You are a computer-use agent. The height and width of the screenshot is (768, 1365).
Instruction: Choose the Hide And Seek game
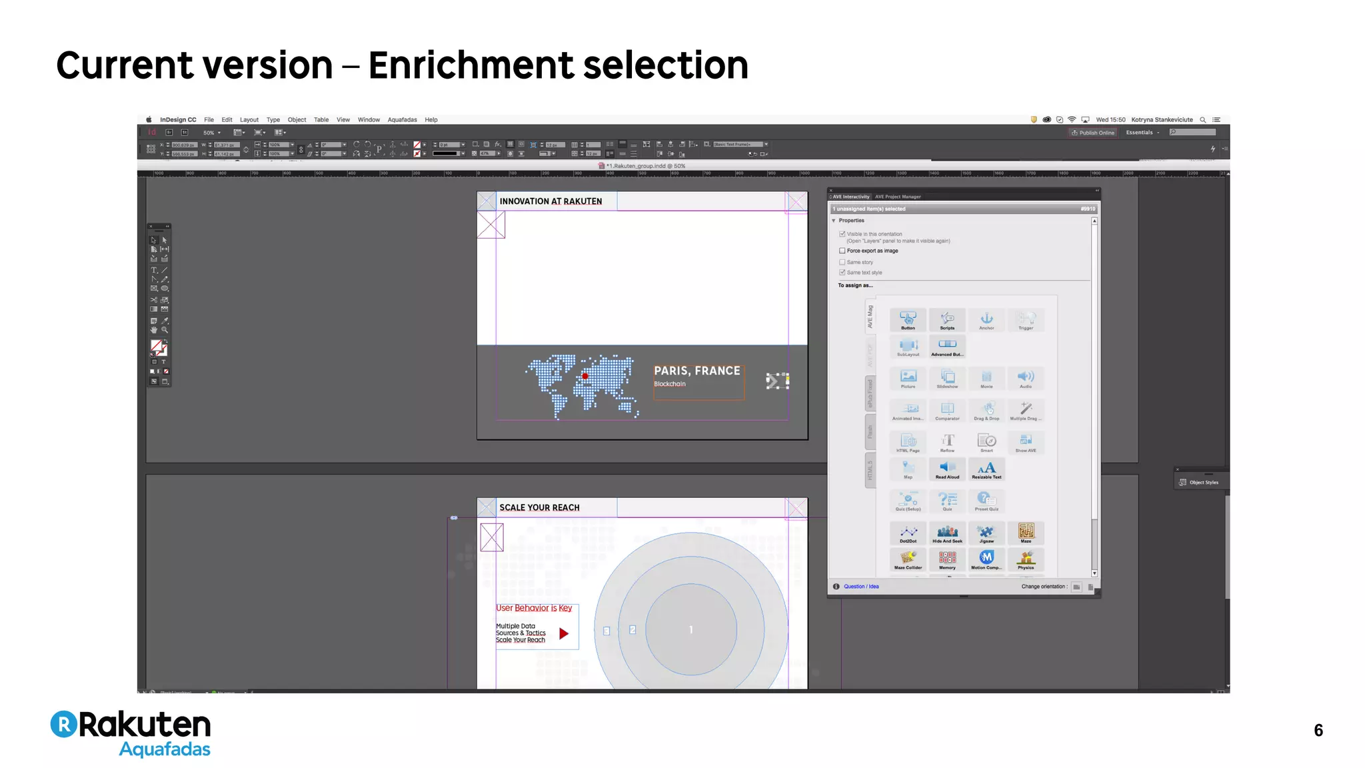point(947,534)
